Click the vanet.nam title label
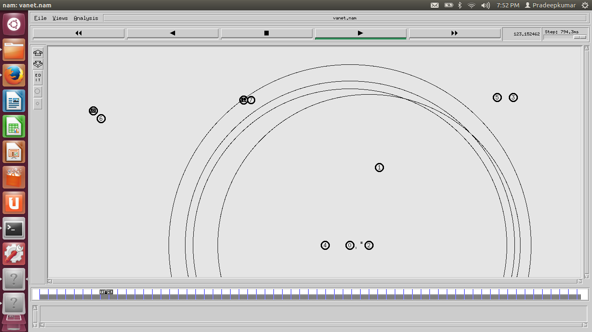Screen dimensions: 592x332 click(345, 18)
